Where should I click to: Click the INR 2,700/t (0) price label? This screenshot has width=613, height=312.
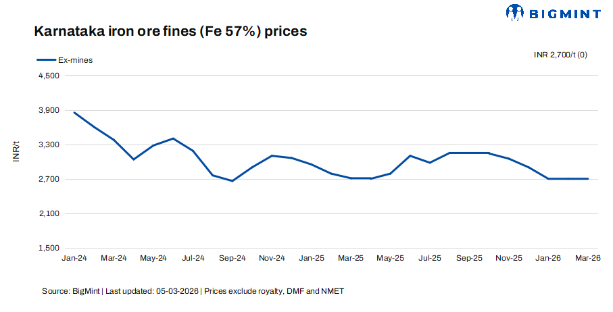click(560, 54)
